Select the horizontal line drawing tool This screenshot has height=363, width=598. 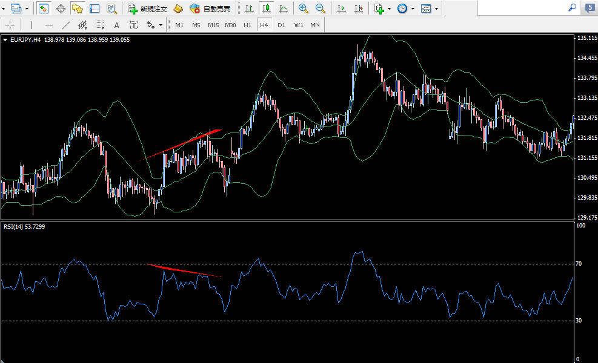[x=49, y=25]
